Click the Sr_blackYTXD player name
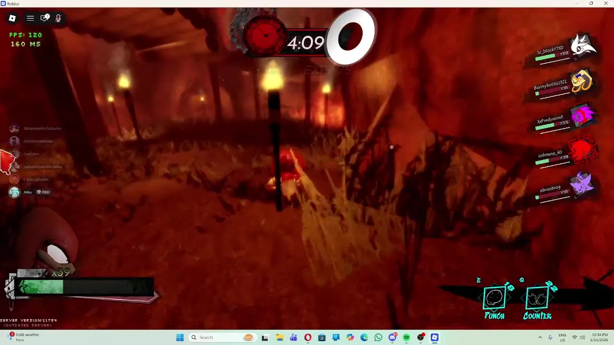 click(550, 50)
